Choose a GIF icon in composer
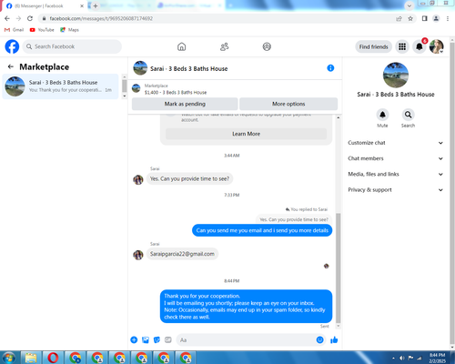The width and height of the screenshot is (455, 364). pos(168,339)
